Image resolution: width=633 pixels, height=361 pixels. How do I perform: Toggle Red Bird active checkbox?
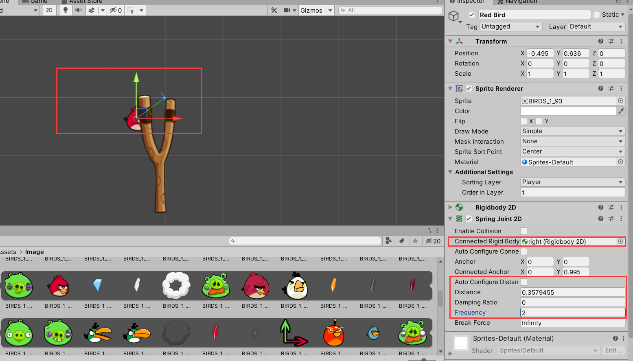[471, 15]
